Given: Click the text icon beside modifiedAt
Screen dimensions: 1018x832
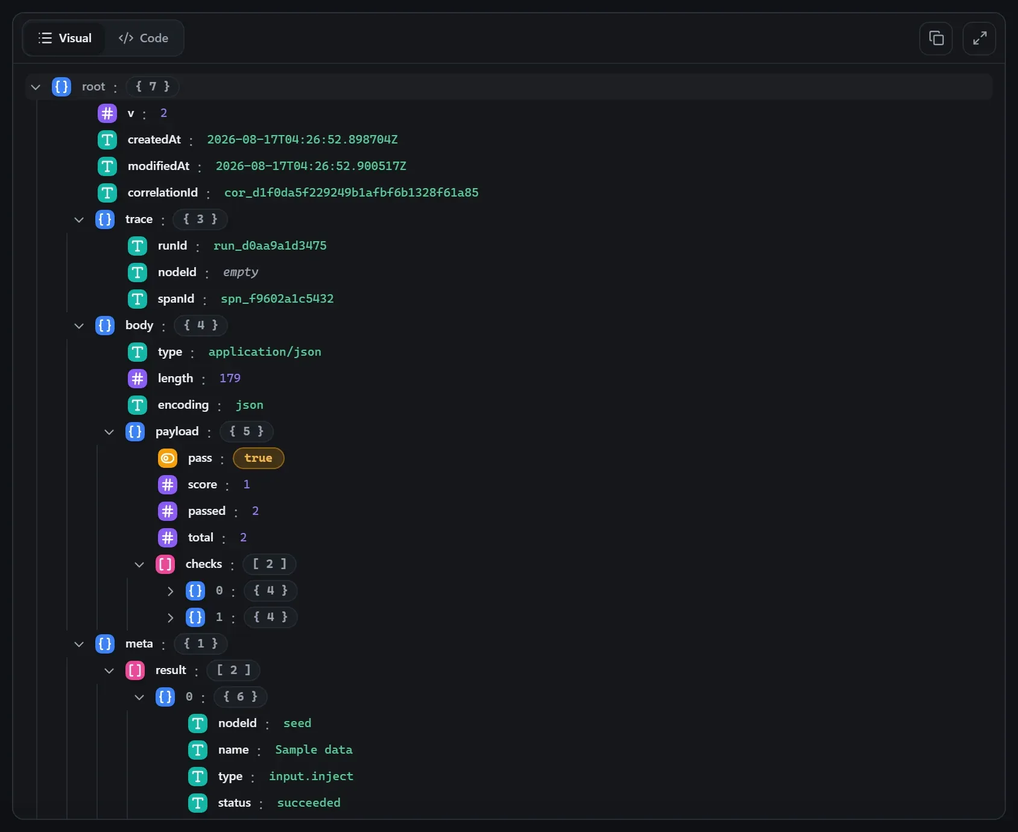Looking at the screenshot, I should [x=107, y=166].
